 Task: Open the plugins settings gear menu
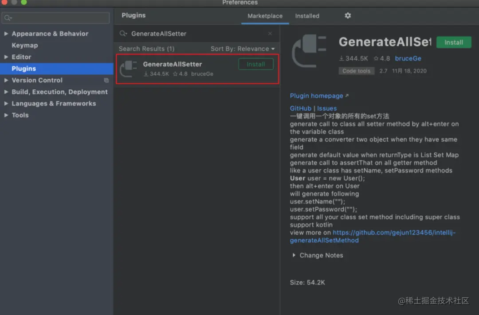point(348,15)
